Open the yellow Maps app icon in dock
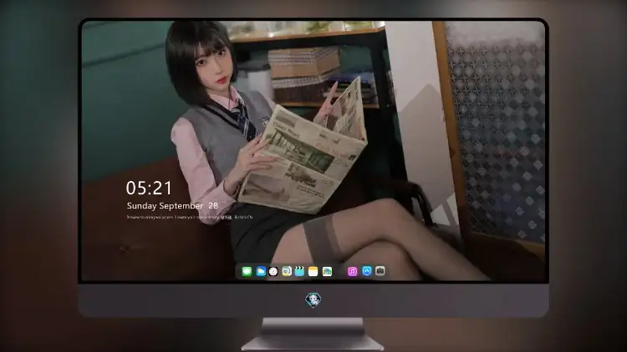 tap(287, 271)
